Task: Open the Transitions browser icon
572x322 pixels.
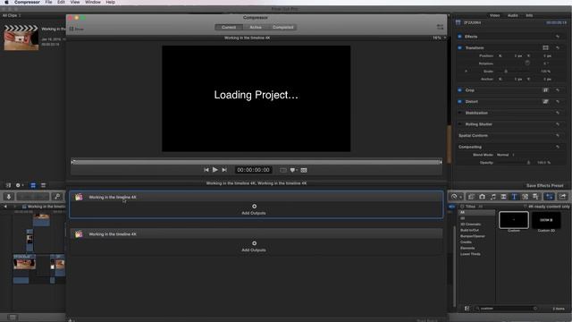Action: click(x=503, y=197)
